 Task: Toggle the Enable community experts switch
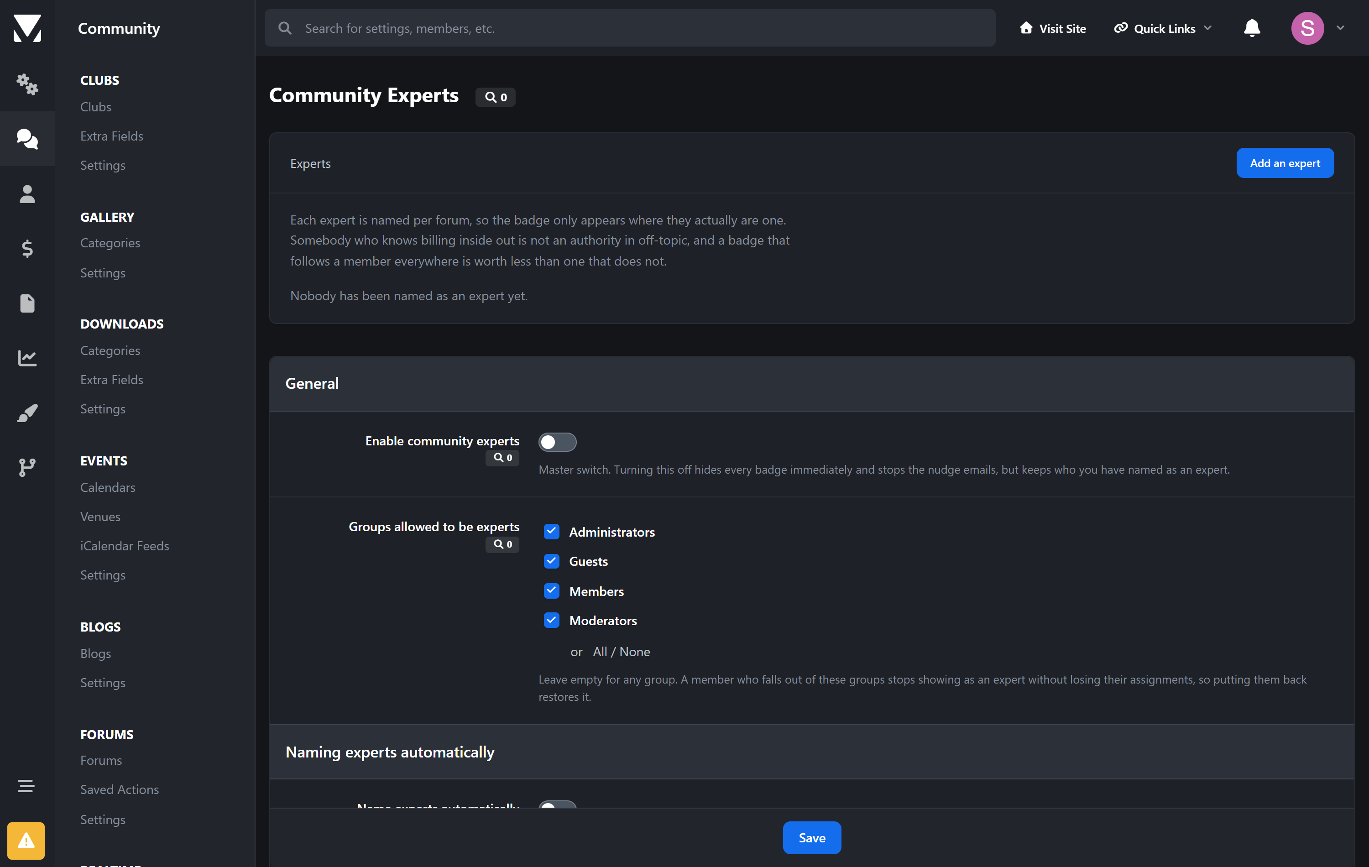[x=557, y=442]
